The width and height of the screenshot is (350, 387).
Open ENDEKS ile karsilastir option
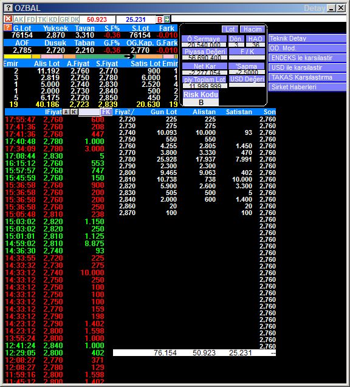tap(307, 58)
